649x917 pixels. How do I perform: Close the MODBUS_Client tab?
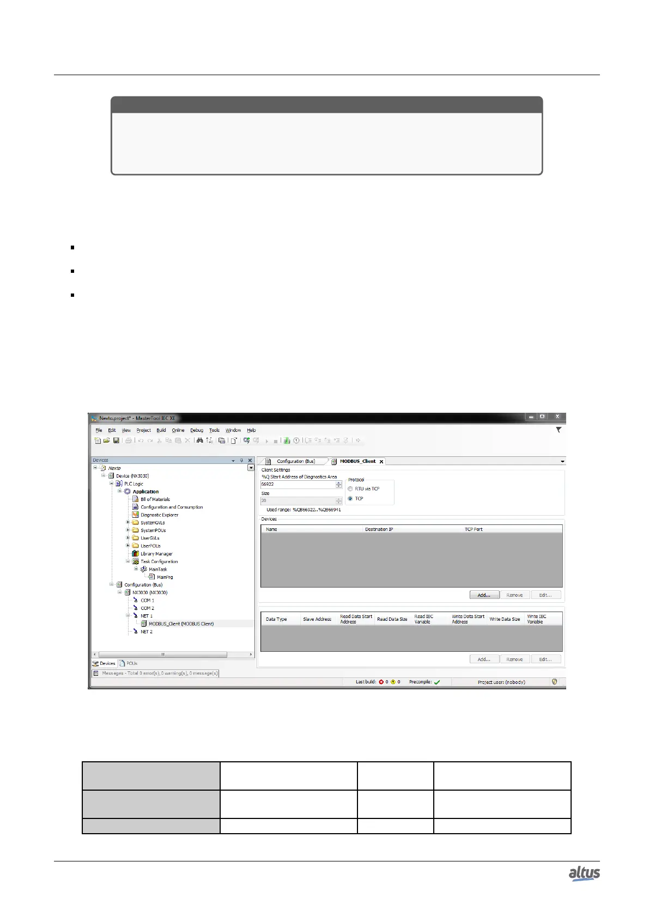click(381, 462)
